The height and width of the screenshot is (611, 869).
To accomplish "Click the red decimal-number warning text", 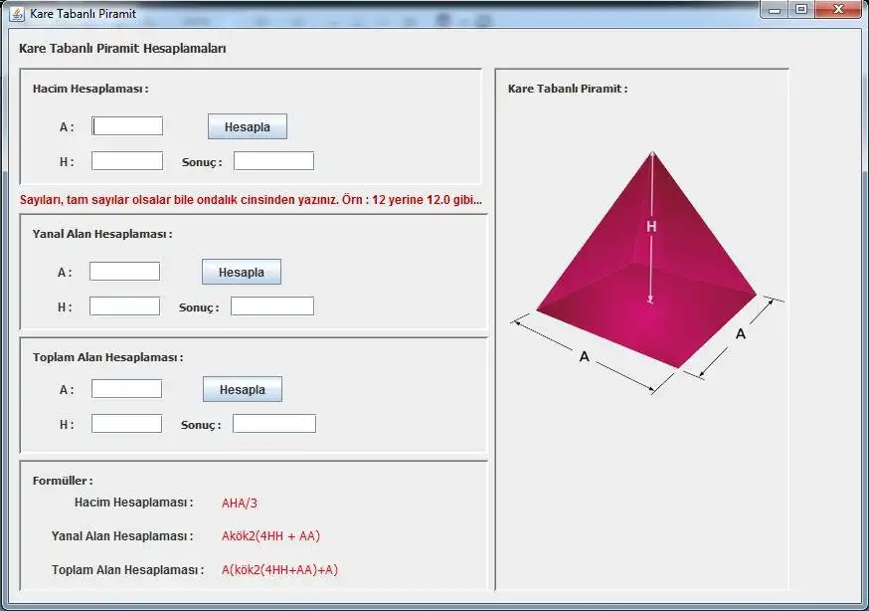I will pyautogui.click(x=252, y=200).
